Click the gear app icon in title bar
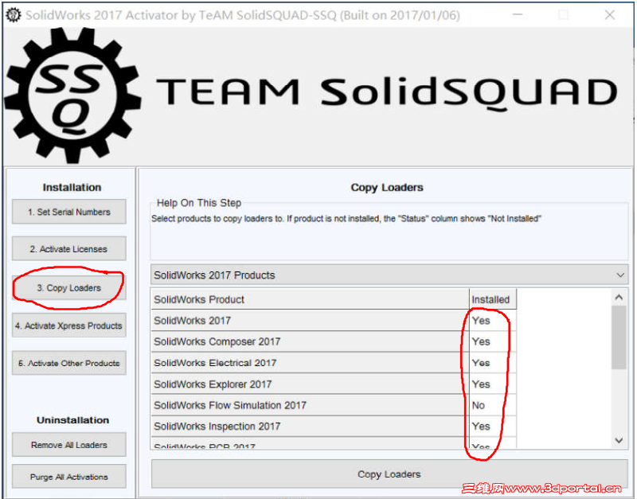The image size is (637, 499). (x=13, y=15)
